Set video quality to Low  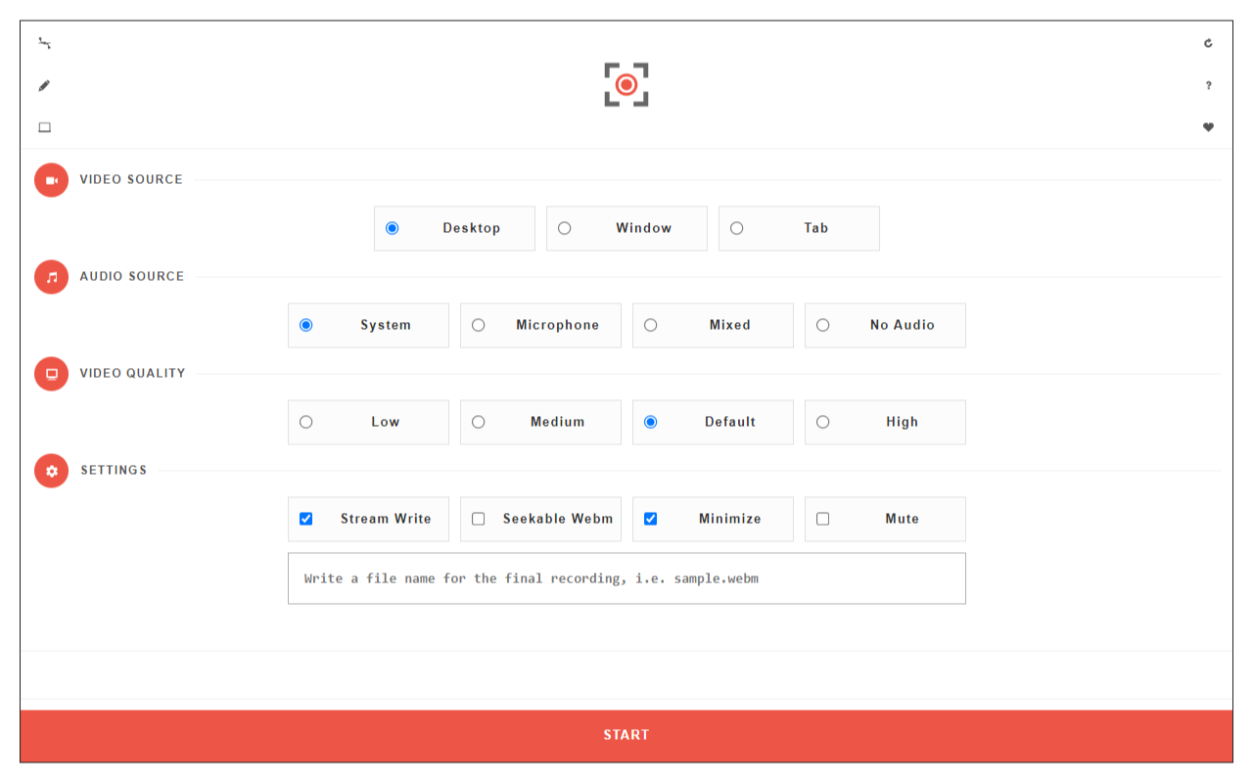tap(368, 422)
